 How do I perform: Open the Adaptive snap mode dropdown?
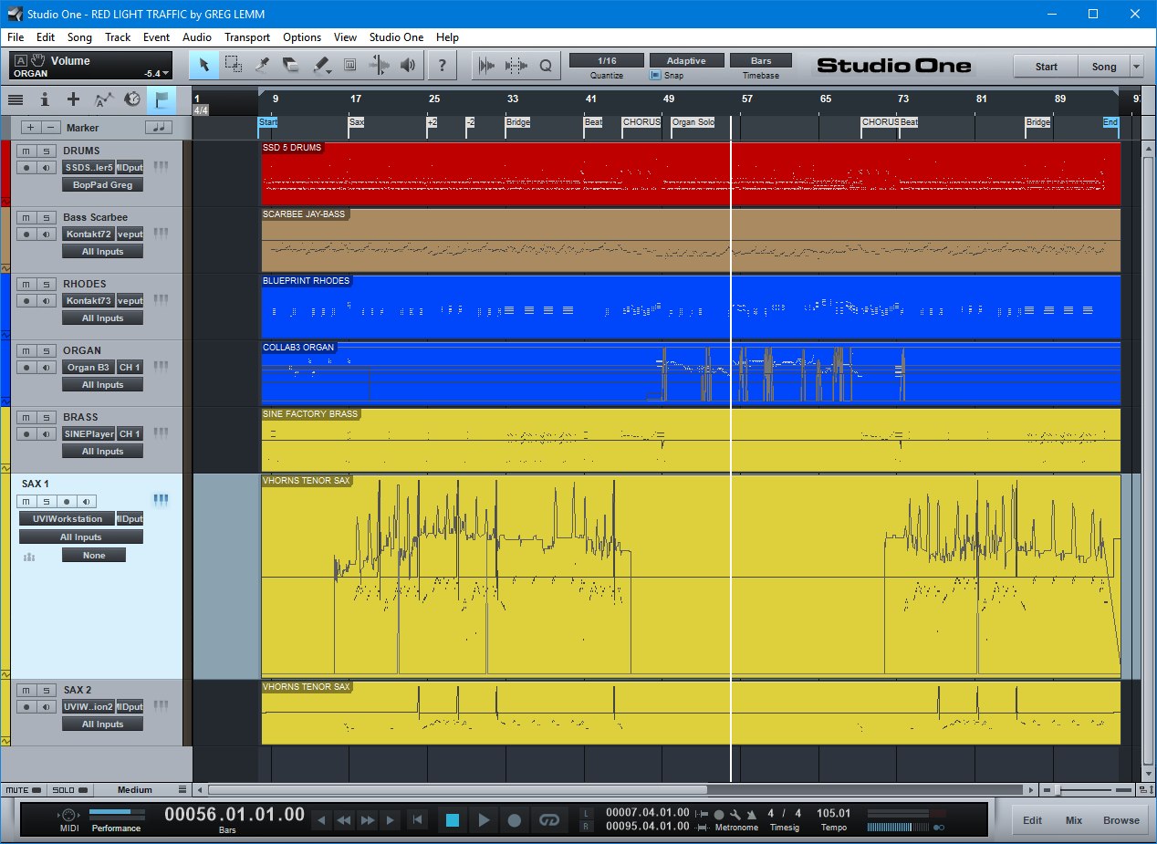click(686, 60)
